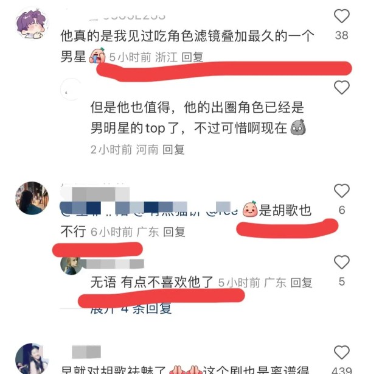Viewport: 365px width, 374px height.
Task: Expand the 4 more replies
Action: click(x=131, y=308)
